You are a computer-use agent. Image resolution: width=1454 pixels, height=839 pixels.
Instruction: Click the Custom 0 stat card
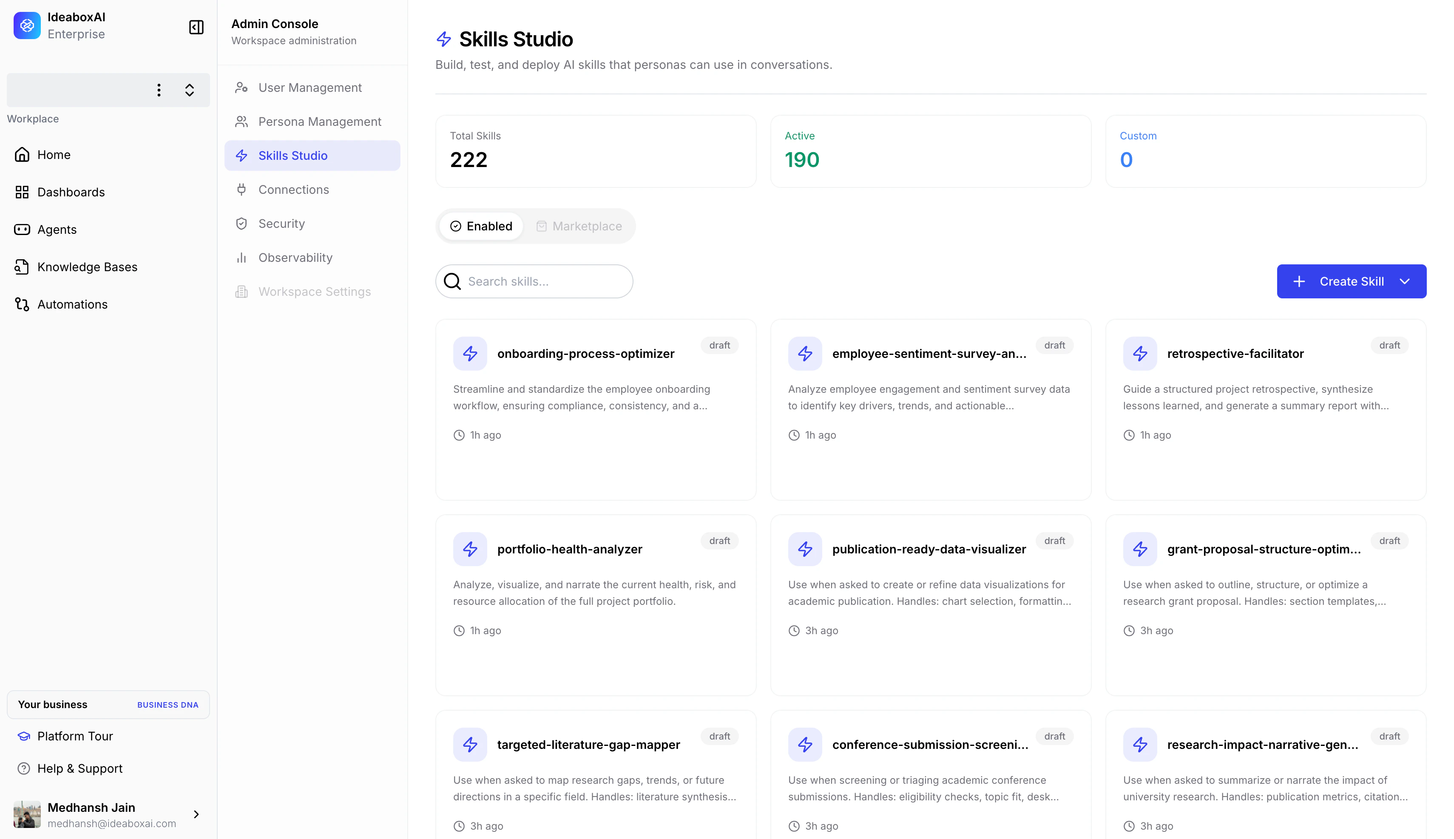(1266, 151)
